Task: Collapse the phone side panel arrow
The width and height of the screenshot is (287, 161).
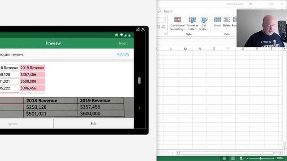Action: pos(139,108)
